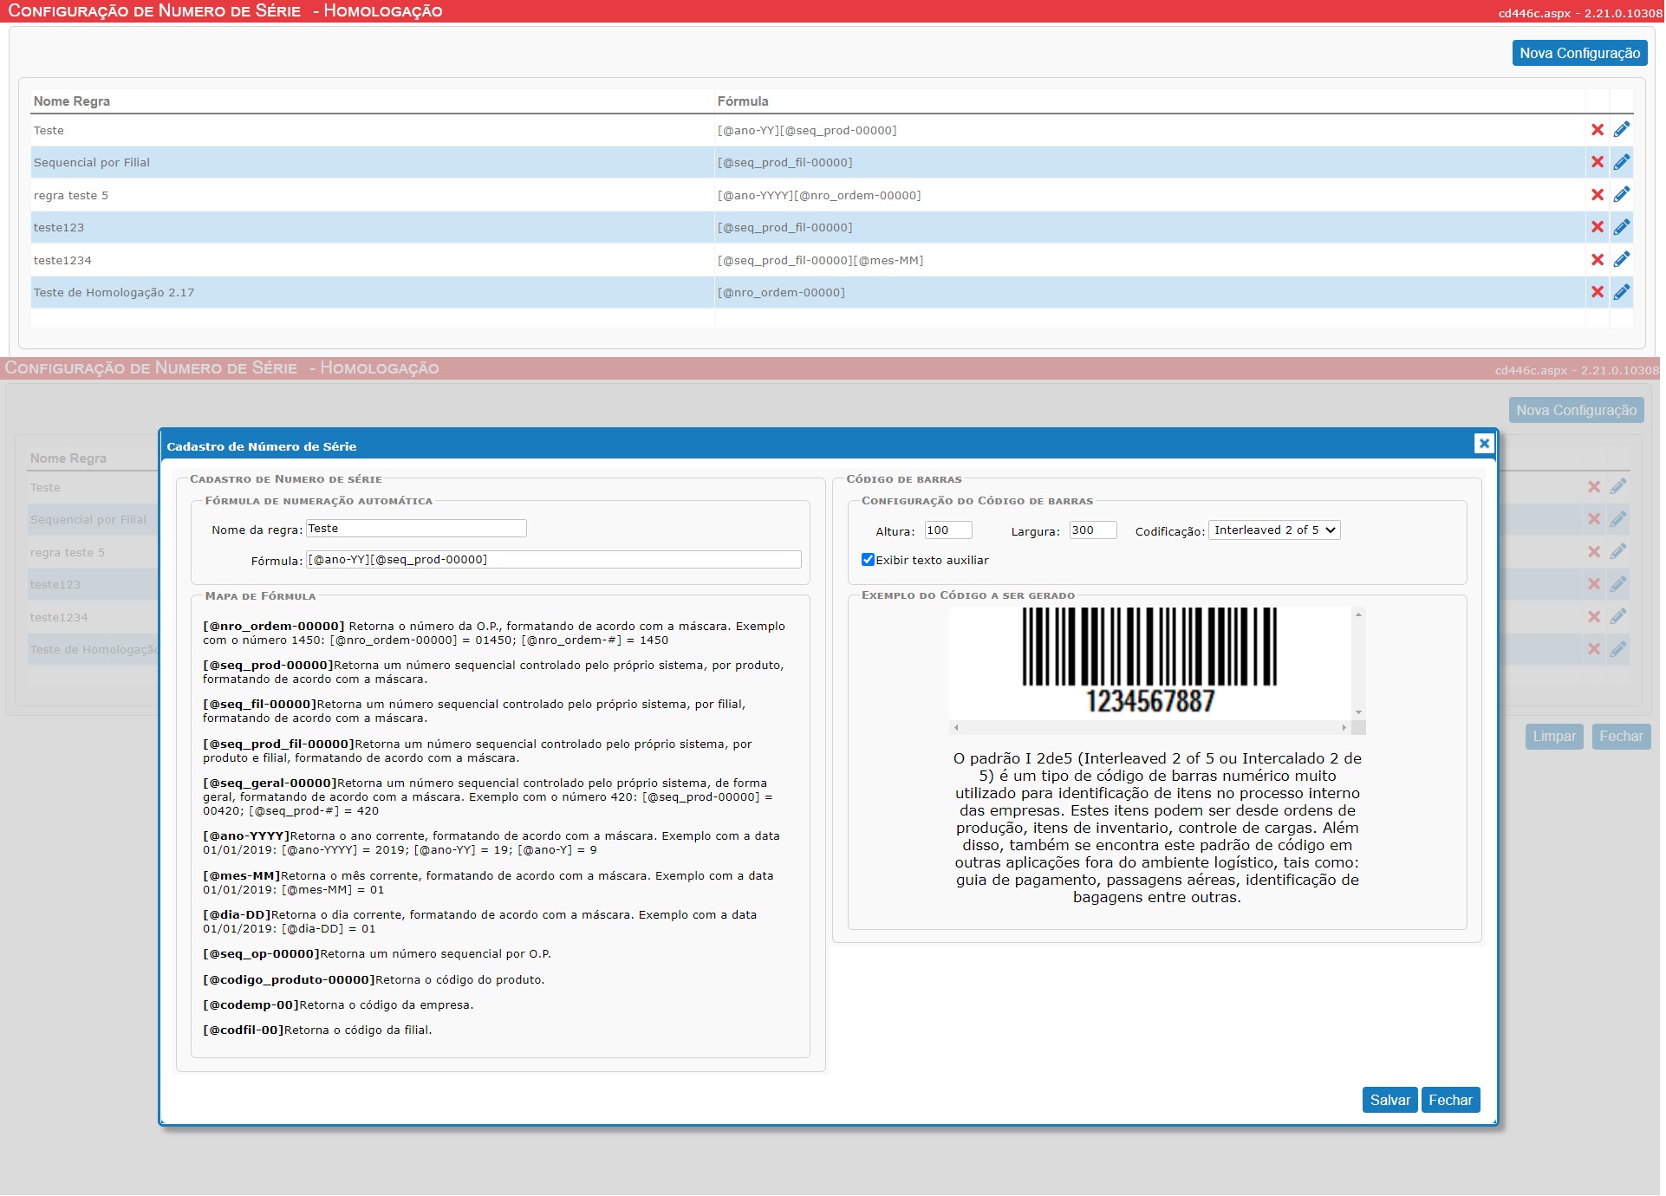The width and height of the screenshot is (1666, 1196).
Task: Delete the rule regra teste 5
Action: pyautogui.click(x=1598, y=194)
